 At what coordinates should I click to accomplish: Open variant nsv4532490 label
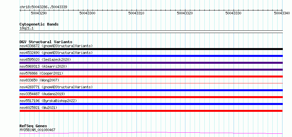[x=56, y=53]
